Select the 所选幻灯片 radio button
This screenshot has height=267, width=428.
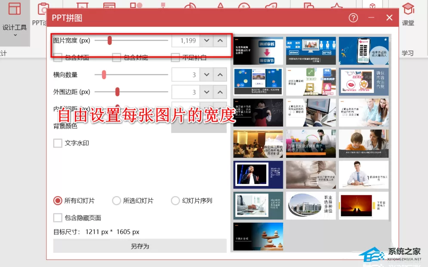117,201
